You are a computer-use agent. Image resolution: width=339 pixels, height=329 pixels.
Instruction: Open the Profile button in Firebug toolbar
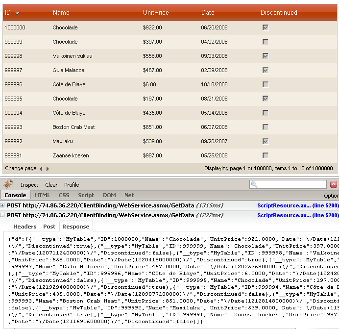[72, 185]
